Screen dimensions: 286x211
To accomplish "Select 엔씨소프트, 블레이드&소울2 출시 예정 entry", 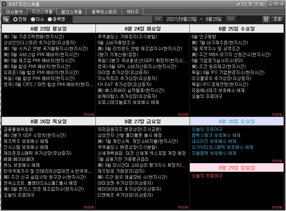I will (x=40, y=183).
